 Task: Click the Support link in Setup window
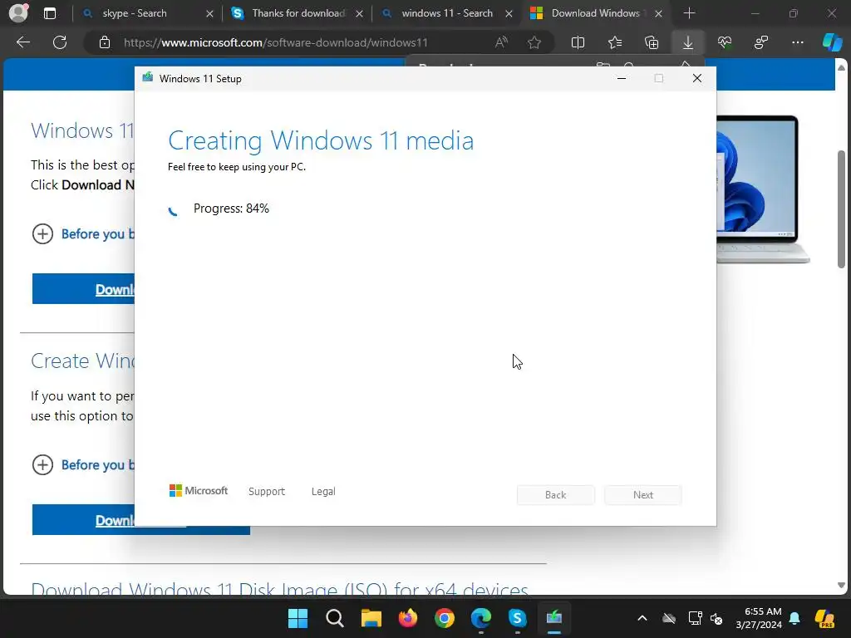(x=267, y=491)
